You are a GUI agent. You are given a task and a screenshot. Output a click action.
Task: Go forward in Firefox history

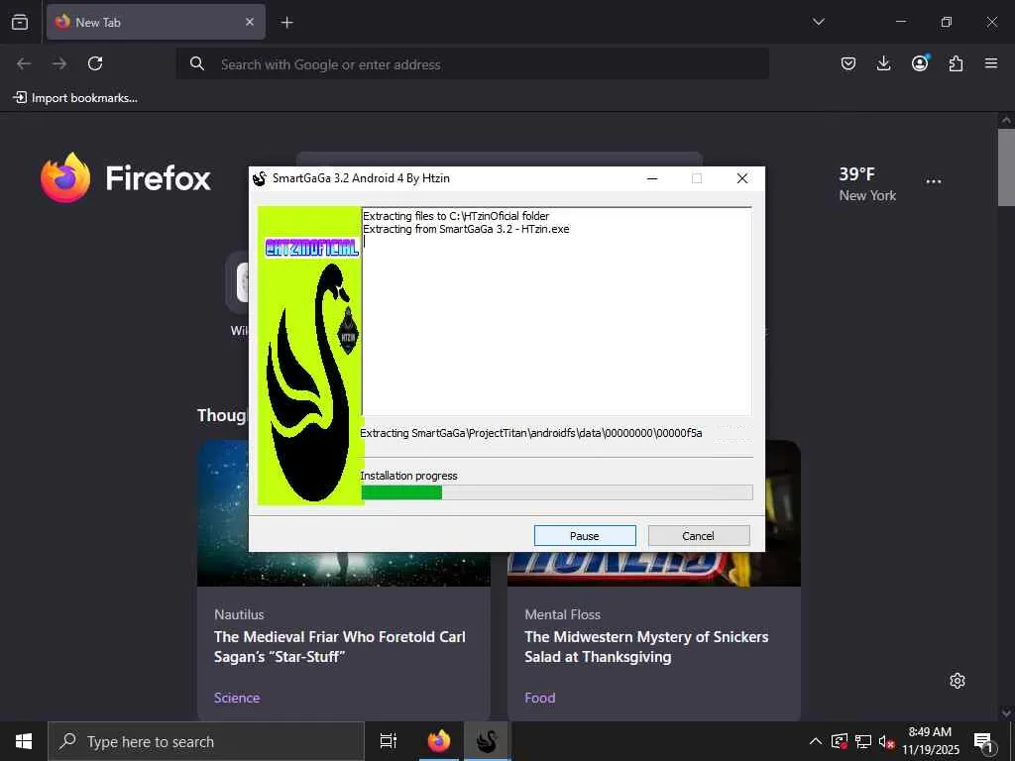pos(59,63)
